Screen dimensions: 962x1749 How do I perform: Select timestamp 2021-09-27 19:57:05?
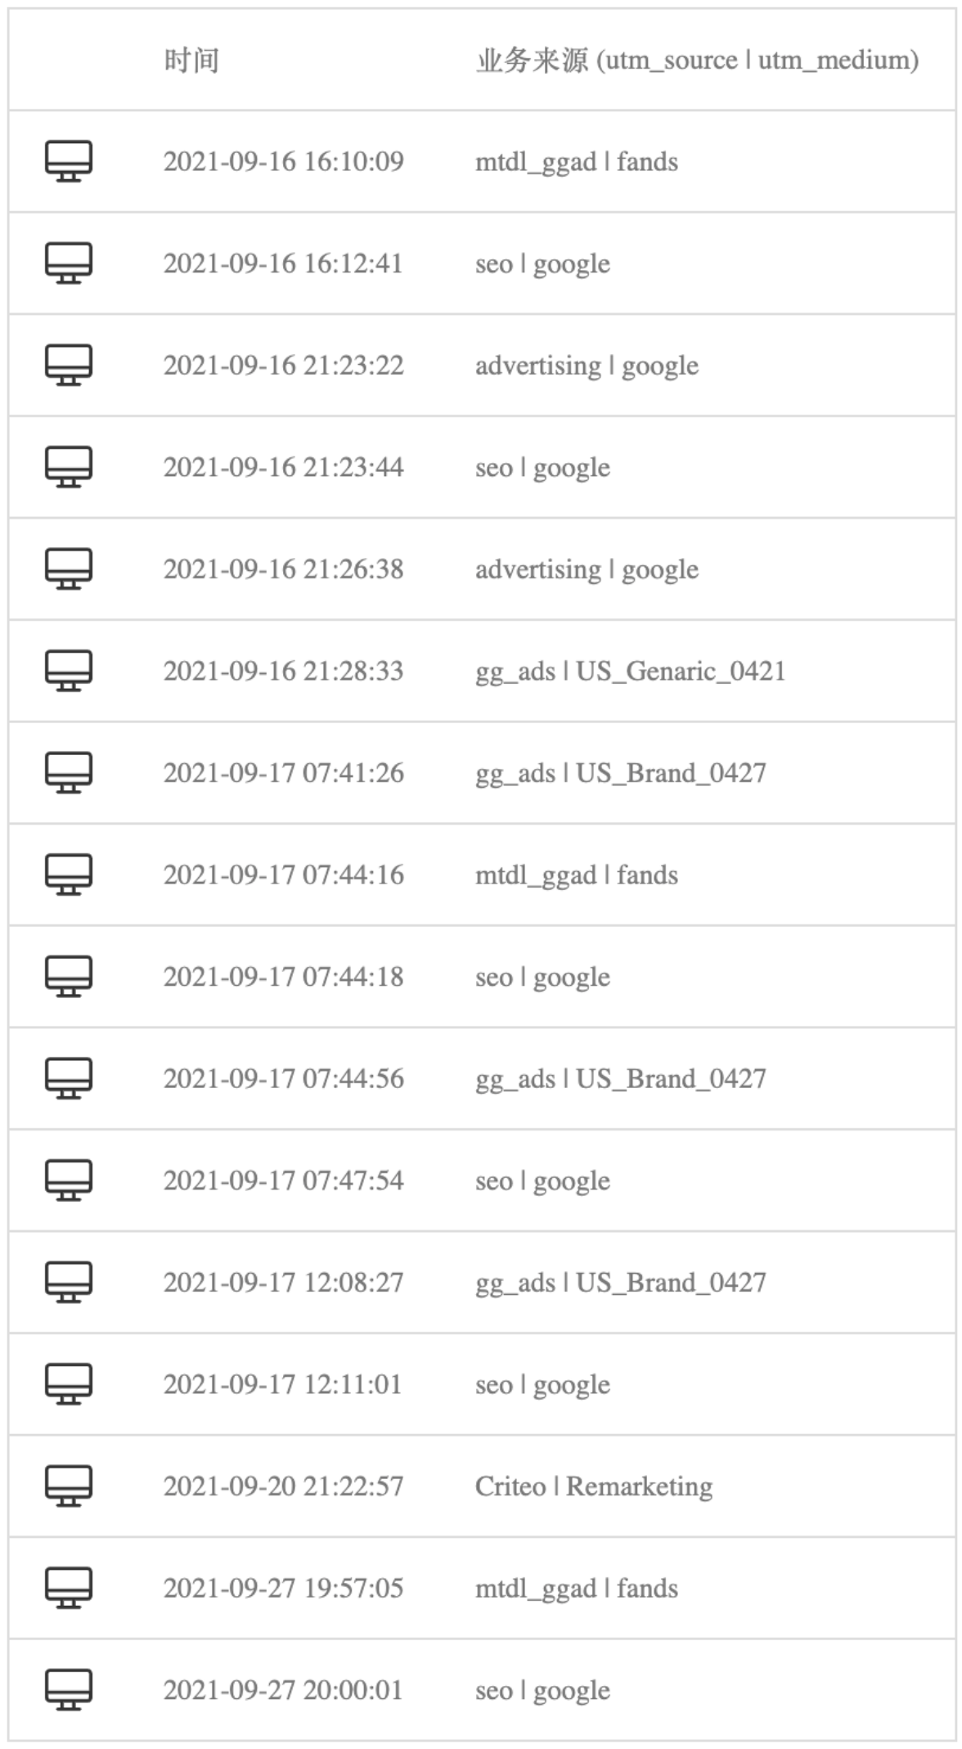(x=283, y=1588)
